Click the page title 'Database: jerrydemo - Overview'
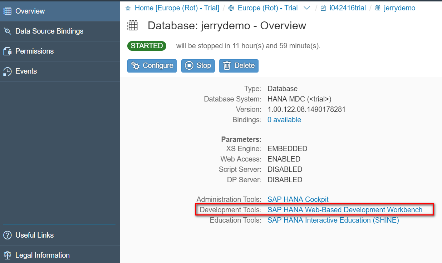This screenshot has height=263, width=442. point(227,26)
